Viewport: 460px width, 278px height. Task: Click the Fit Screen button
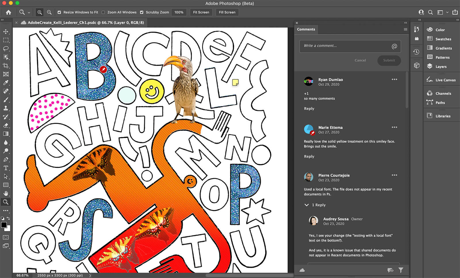201,12
